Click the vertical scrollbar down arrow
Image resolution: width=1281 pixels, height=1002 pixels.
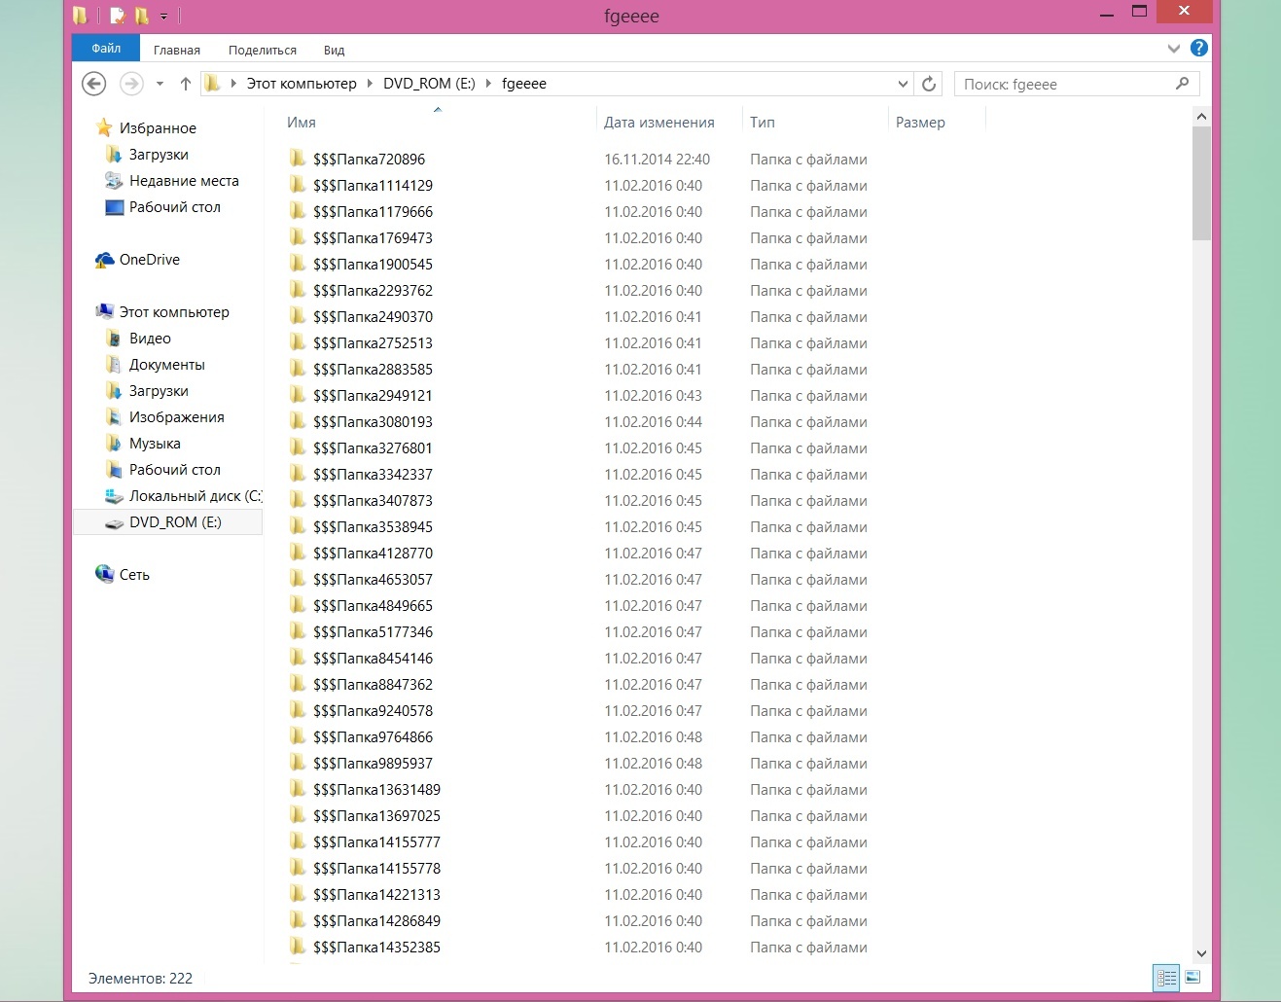[1201, 953]
